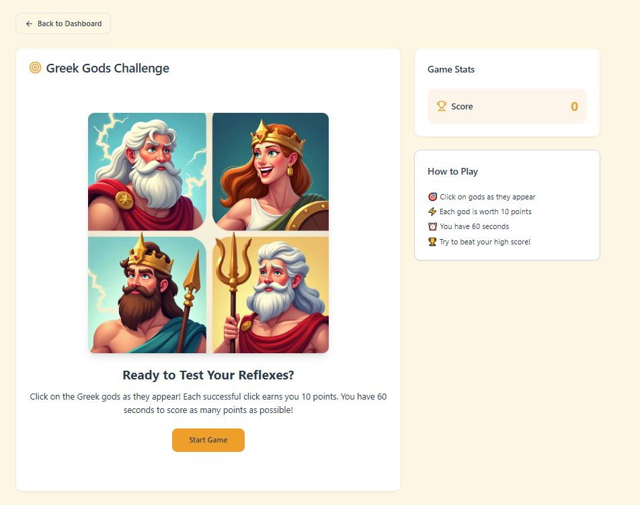
Task: Click the target icon beside Greek Gods Challenge
Action: (x=36, y=68)
